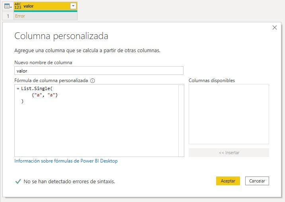
Task: Click the green syntax check icon
Action: 18,181
